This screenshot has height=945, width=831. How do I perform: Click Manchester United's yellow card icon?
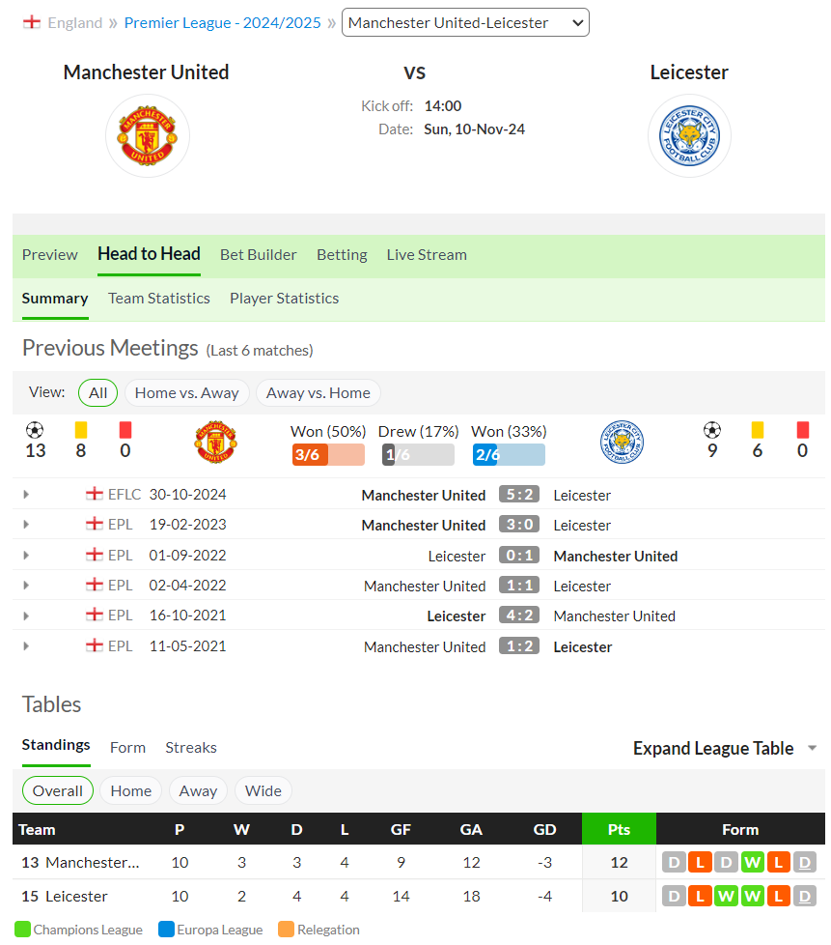81,430
